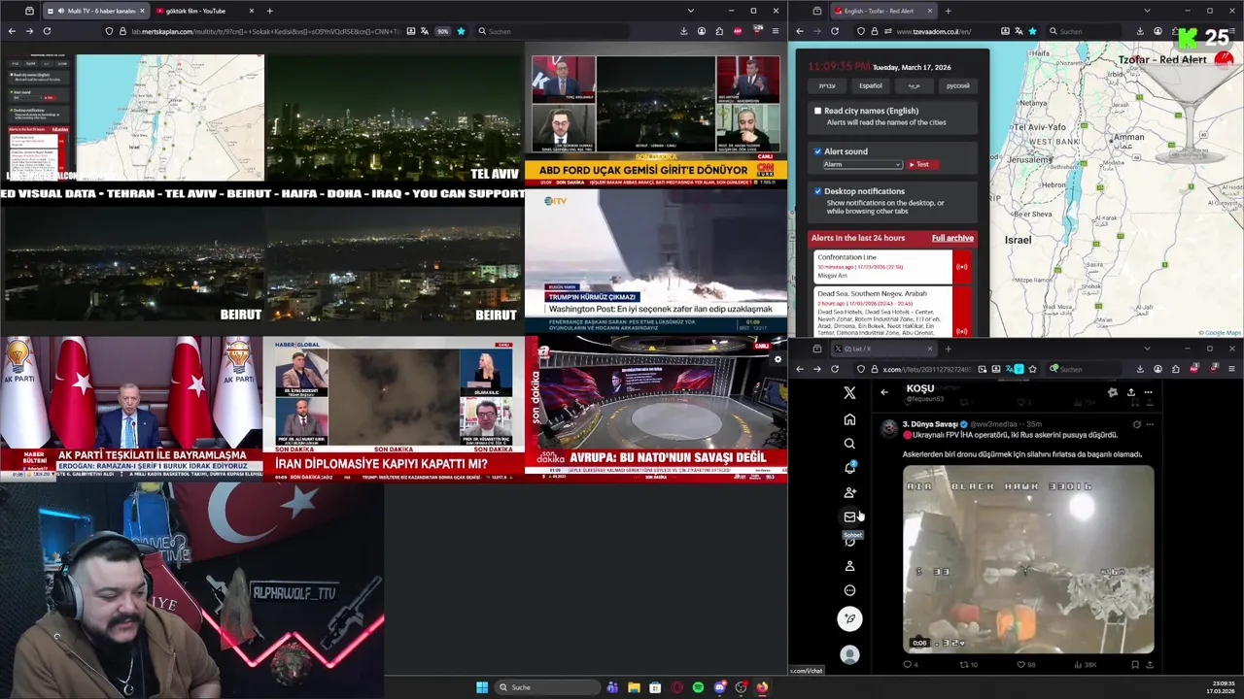Click Tel Aviv-Yafo label on Tzofar map
Image resolution: width=1244 pixels, height=699 pixels.
point(1040,128)
